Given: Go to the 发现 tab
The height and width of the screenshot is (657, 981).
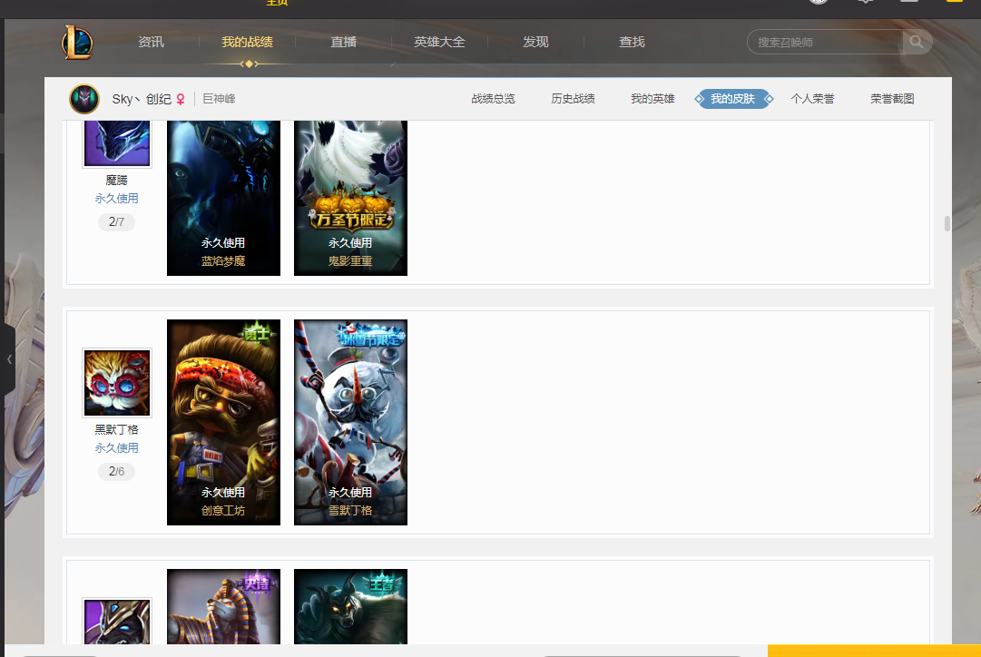Looking at the screenshot, I should pos(535,42).
